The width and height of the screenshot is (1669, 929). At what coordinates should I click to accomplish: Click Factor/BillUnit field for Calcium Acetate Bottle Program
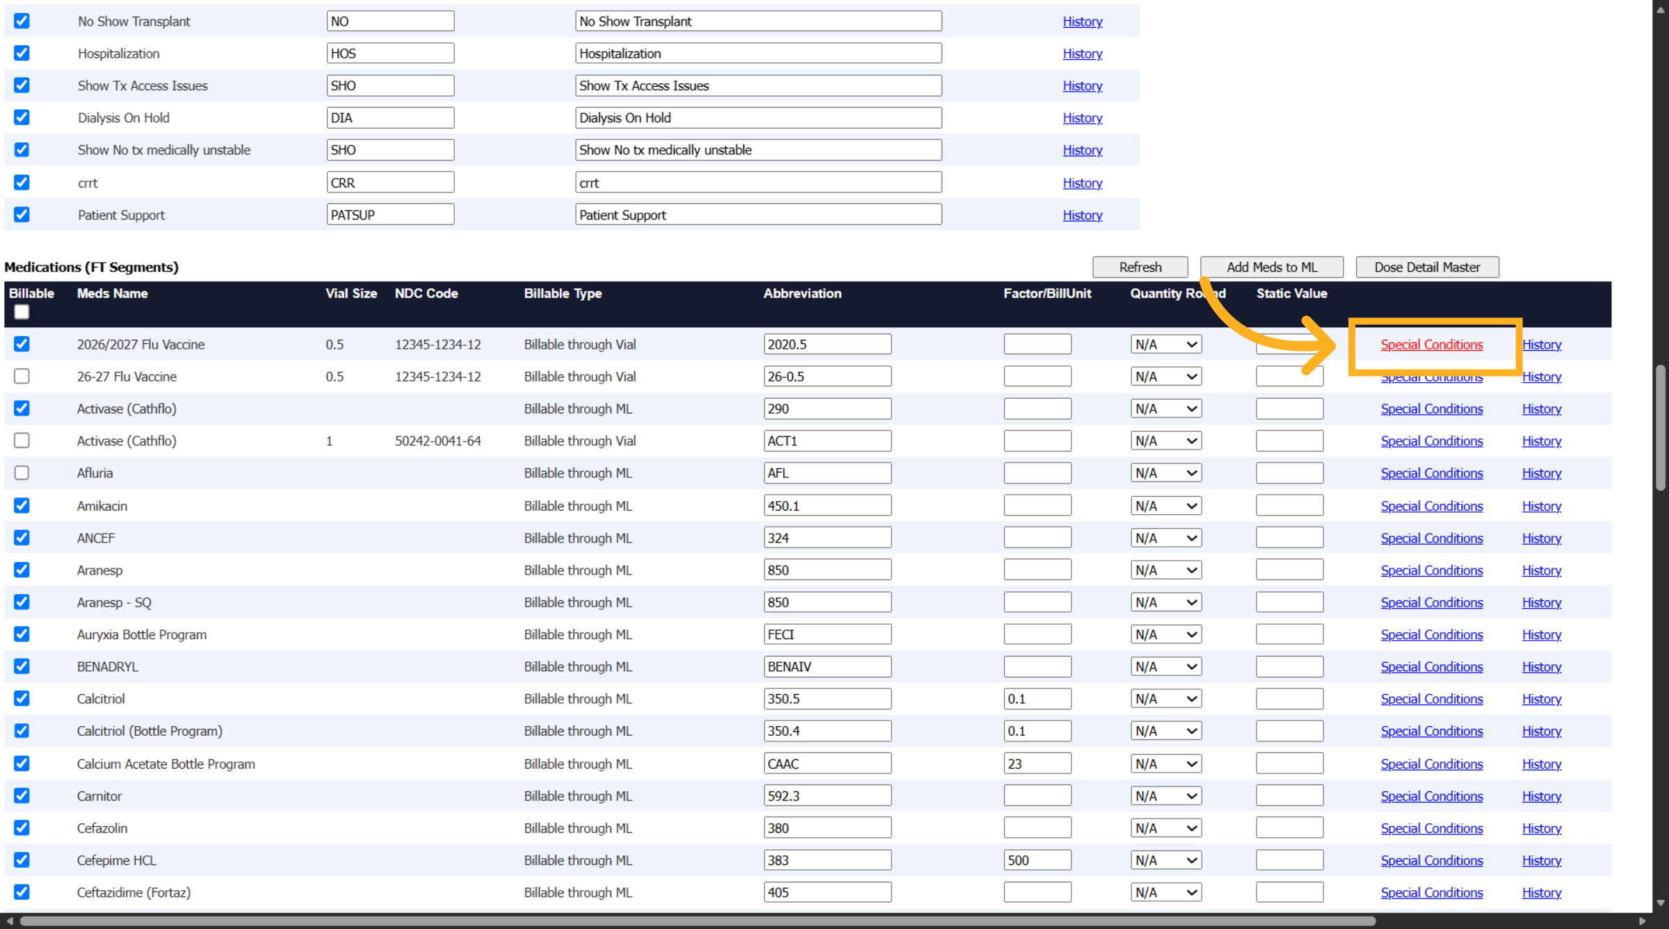tap(1038, 764)
